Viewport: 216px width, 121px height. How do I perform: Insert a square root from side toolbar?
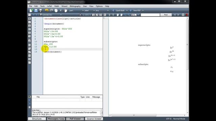[29, 63]
